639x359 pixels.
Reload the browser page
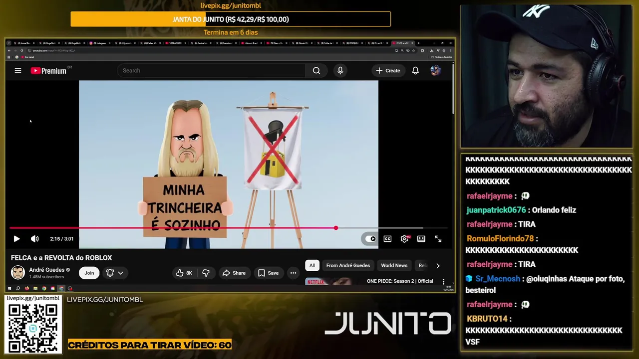pyautogui.click(x=21, y=50)
